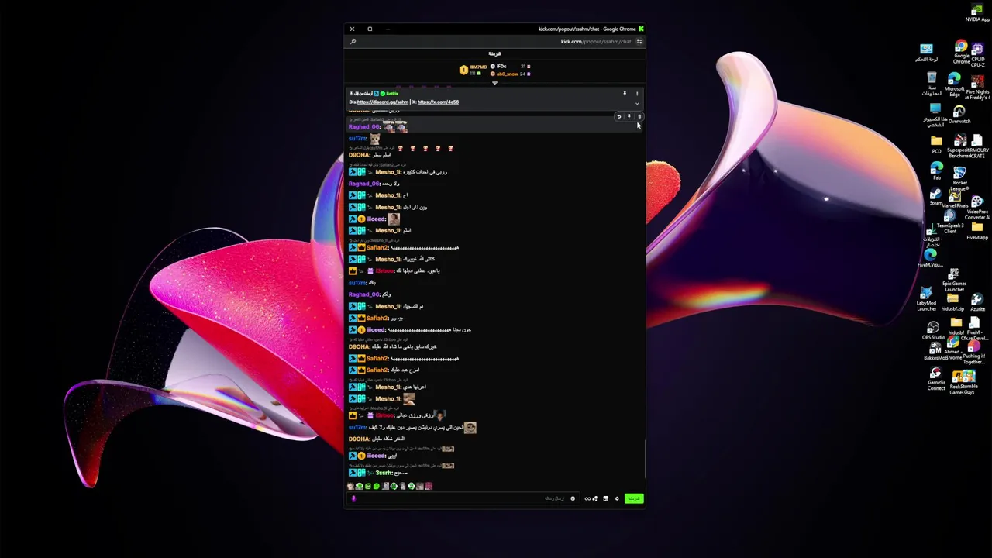Screen dimensions: 992x558
Task: Open the Stumble Guys desktop icon
Action: 969,381
